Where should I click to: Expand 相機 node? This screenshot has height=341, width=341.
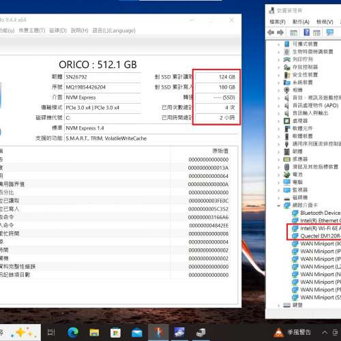(279, 90)
